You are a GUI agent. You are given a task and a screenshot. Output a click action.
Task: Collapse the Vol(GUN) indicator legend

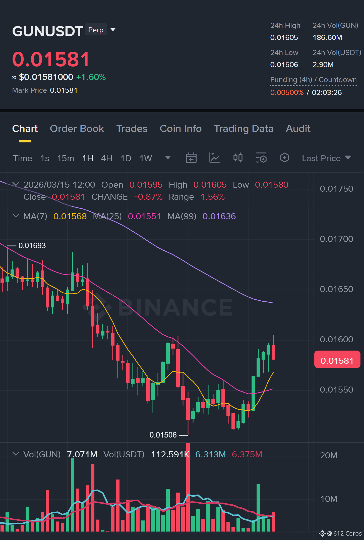(x=16, y=454)
